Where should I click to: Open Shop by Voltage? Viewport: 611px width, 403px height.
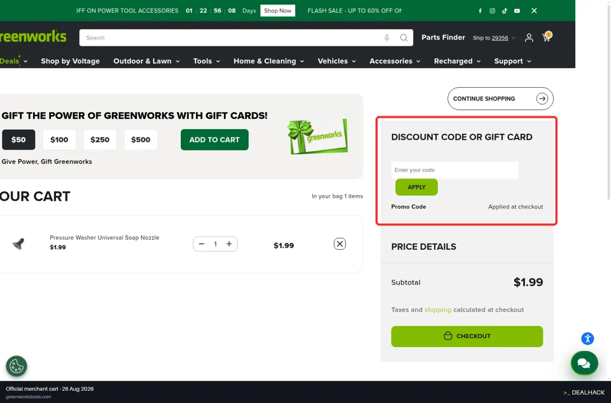(70, 61)
